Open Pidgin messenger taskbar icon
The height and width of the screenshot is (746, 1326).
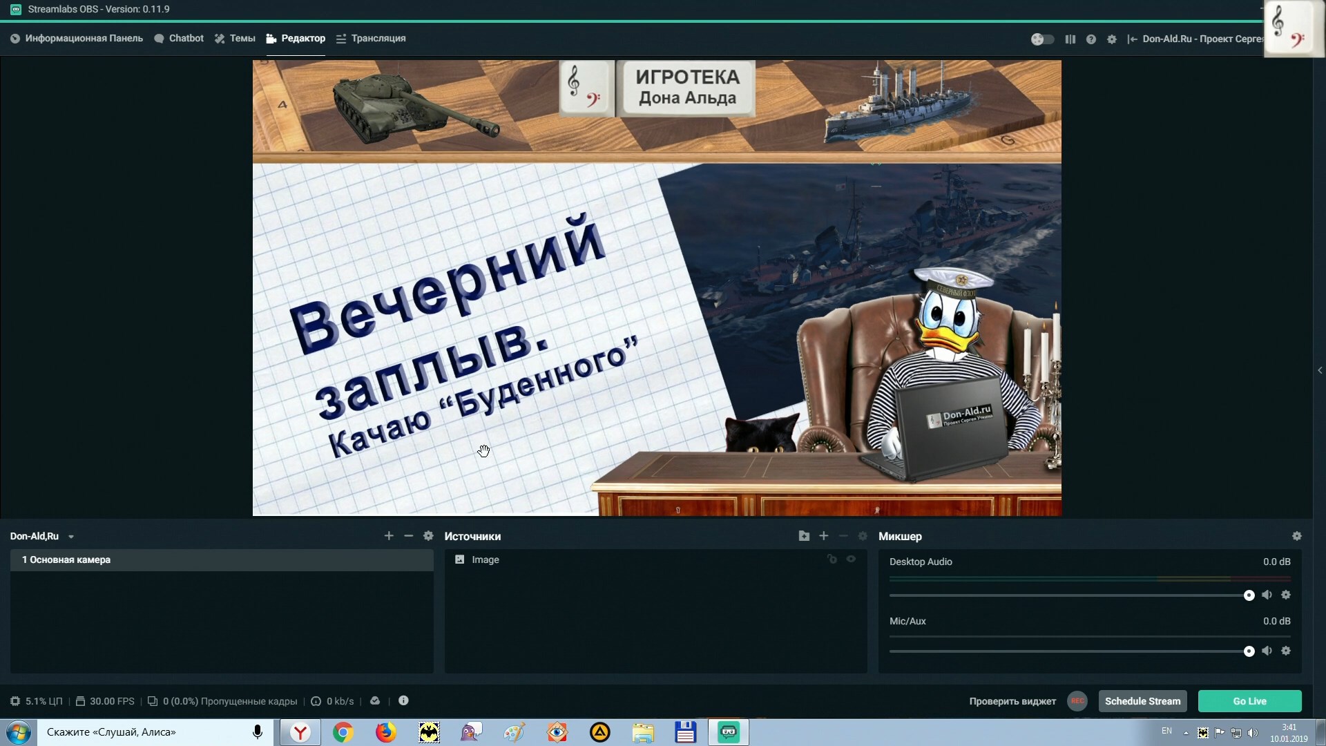click(472, 732)
